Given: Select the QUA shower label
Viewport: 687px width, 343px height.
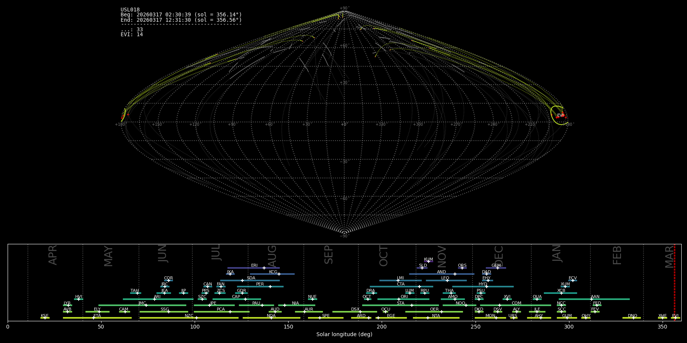Looking at the screenshot, I should (537, 297).
